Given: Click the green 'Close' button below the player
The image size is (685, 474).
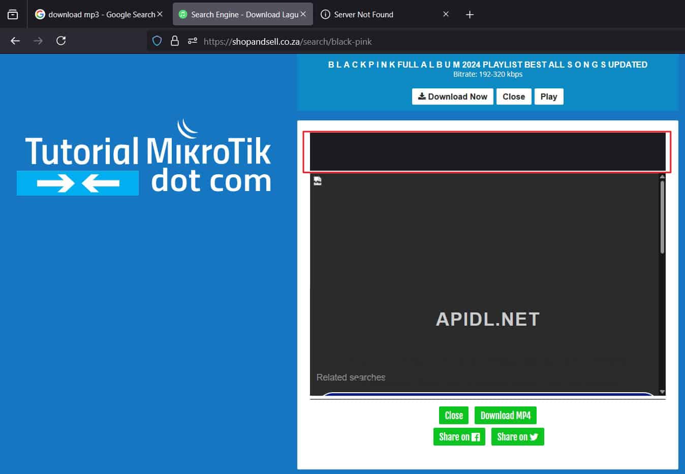Looking at the screenshot, I should 454,415.
